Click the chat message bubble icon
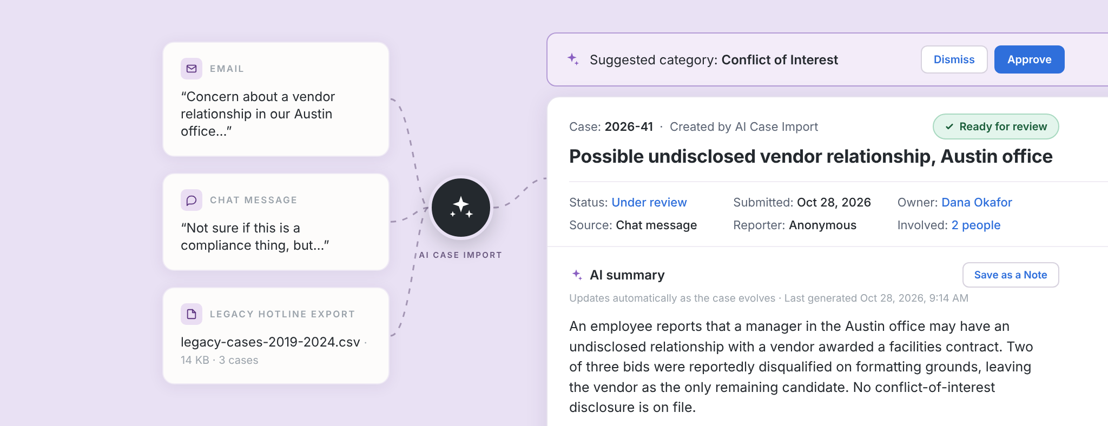Viewport: 1108px width, 426px height. point(192,200)
